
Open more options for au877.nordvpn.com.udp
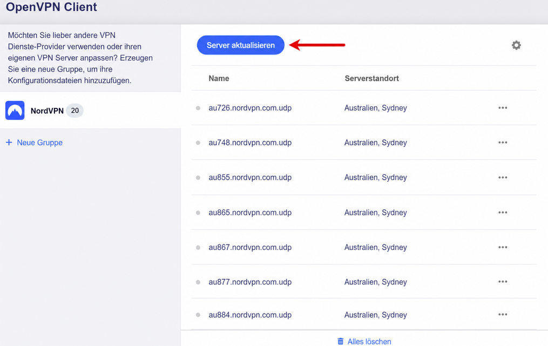coord(503,281)
